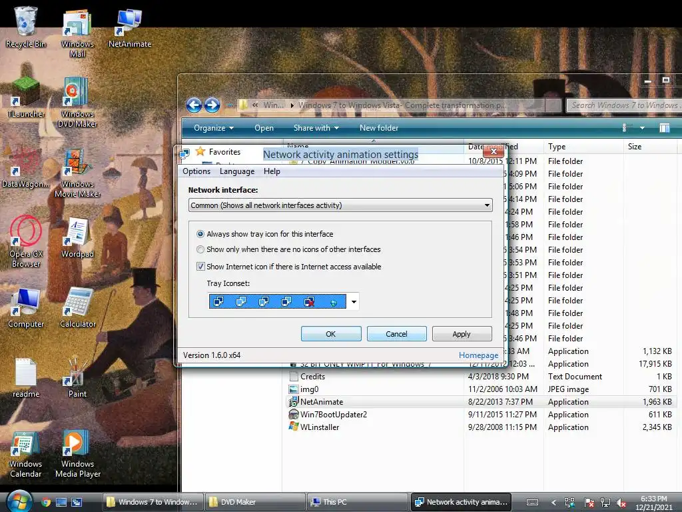Image resolution: width=682 pixels, height=512 pixels.
Task: Click Explorer back arrow button
Action: pos(194,105)
